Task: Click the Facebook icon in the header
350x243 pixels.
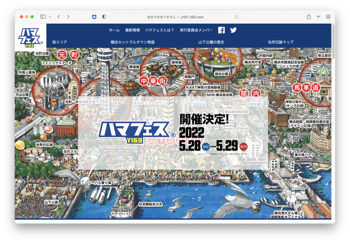Action: [x=221, y=30]
